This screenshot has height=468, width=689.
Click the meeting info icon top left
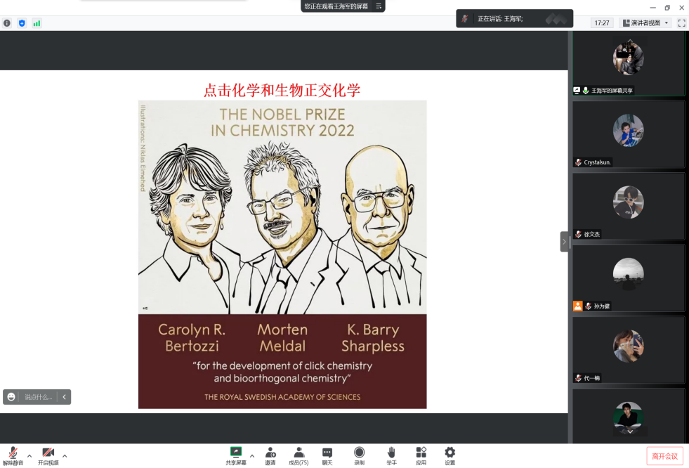[x=7, y=23]
